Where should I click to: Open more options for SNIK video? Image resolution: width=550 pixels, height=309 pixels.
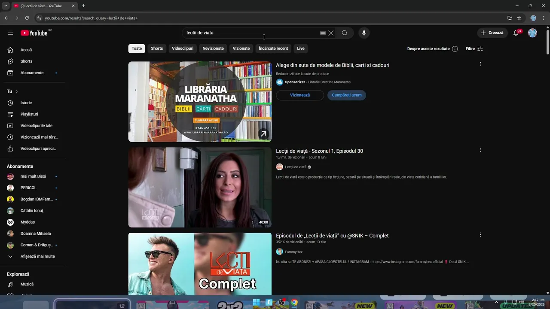click(x=480, y=235)
